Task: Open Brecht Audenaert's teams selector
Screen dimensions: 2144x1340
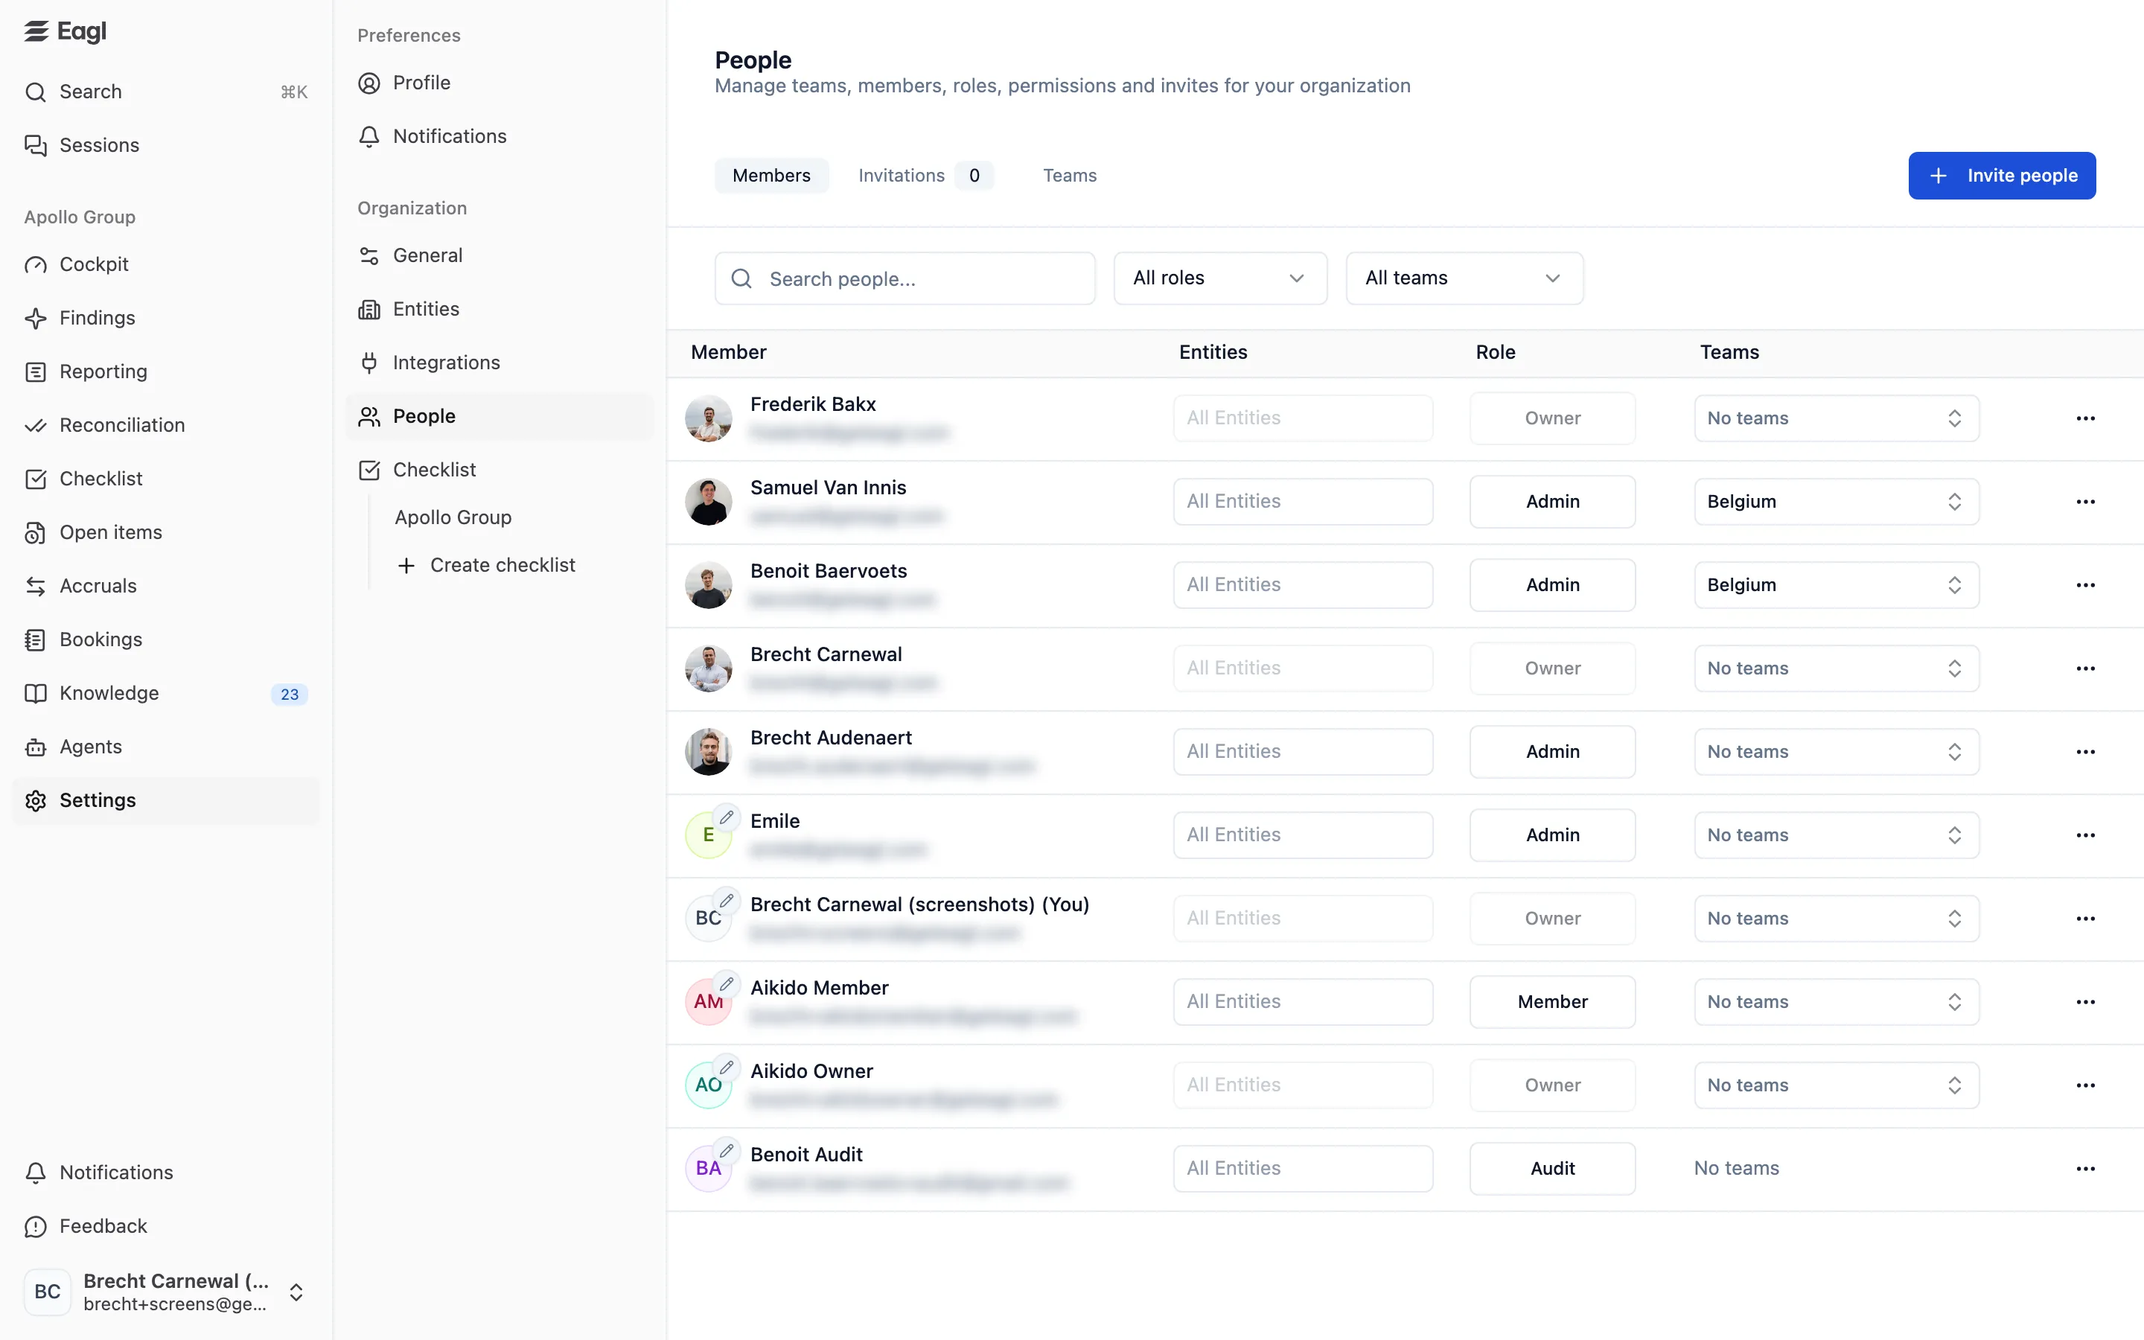Action: tap(1837, 752)
